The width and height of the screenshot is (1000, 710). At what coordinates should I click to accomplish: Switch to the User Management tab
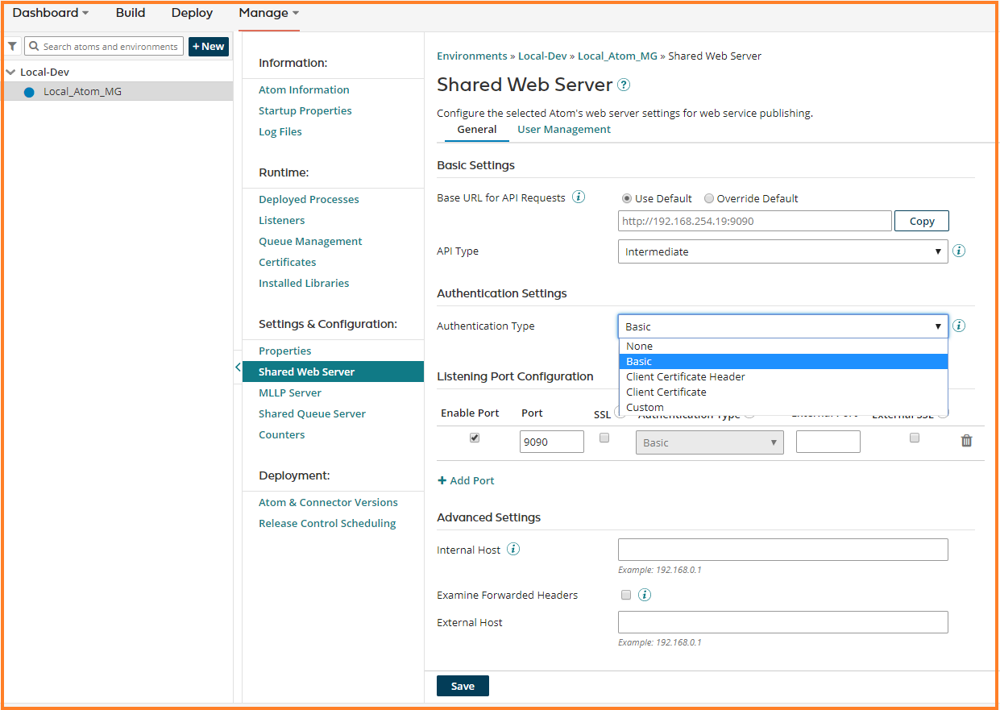(563, 130)
